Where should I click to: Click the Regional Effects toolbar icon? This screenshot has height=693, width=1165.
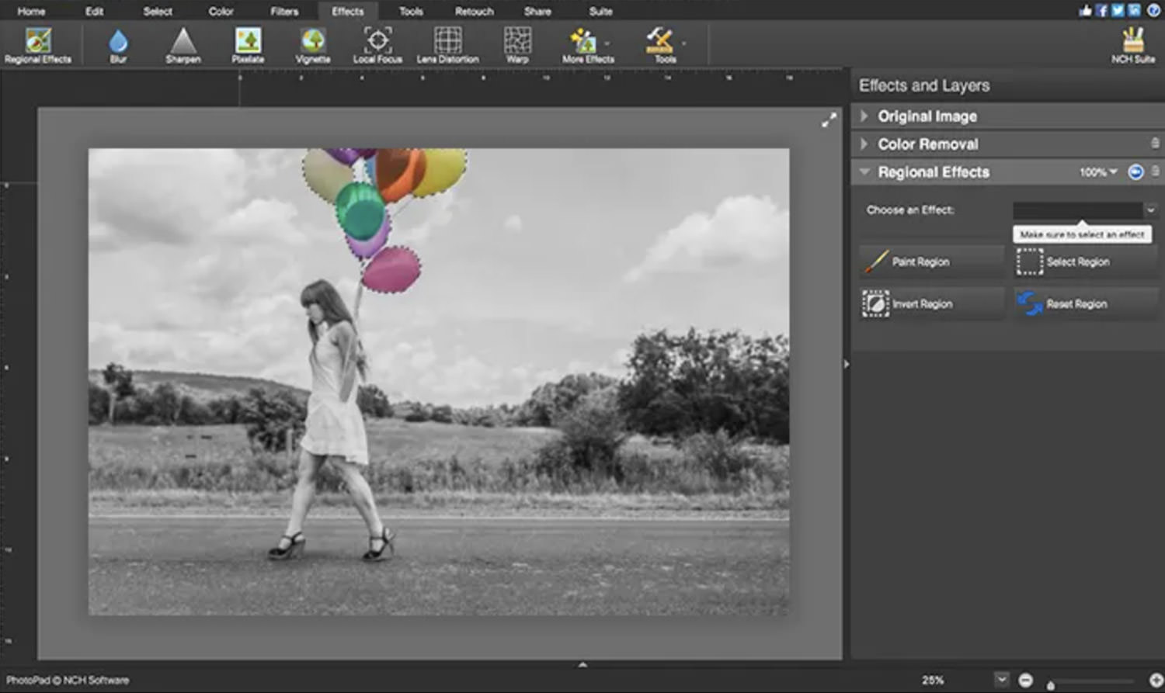[37, 45]
